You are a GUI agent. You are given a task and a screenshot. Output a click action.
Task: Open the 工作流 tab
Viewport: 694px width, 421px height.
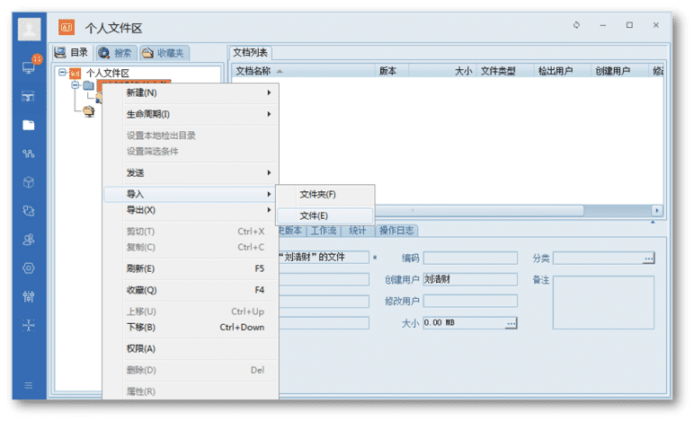coord(324,231)
